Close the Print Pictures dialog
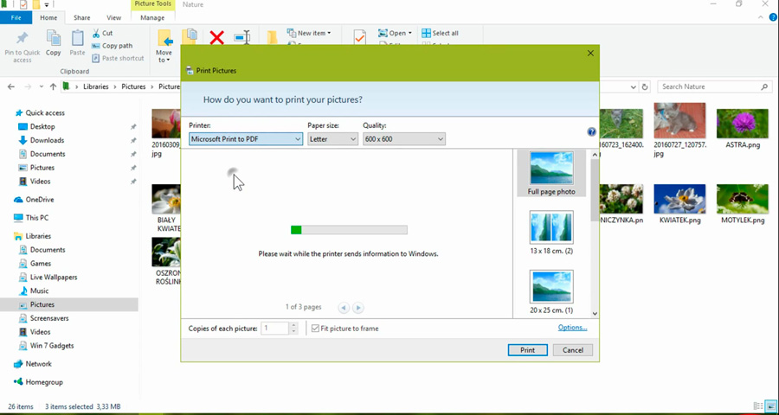This screenshot has height=415, width=779. coord(590,53)
